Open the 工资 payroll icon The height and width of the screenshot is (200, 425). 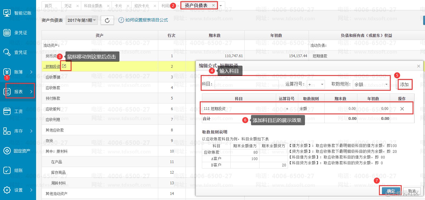coord(7,111)
